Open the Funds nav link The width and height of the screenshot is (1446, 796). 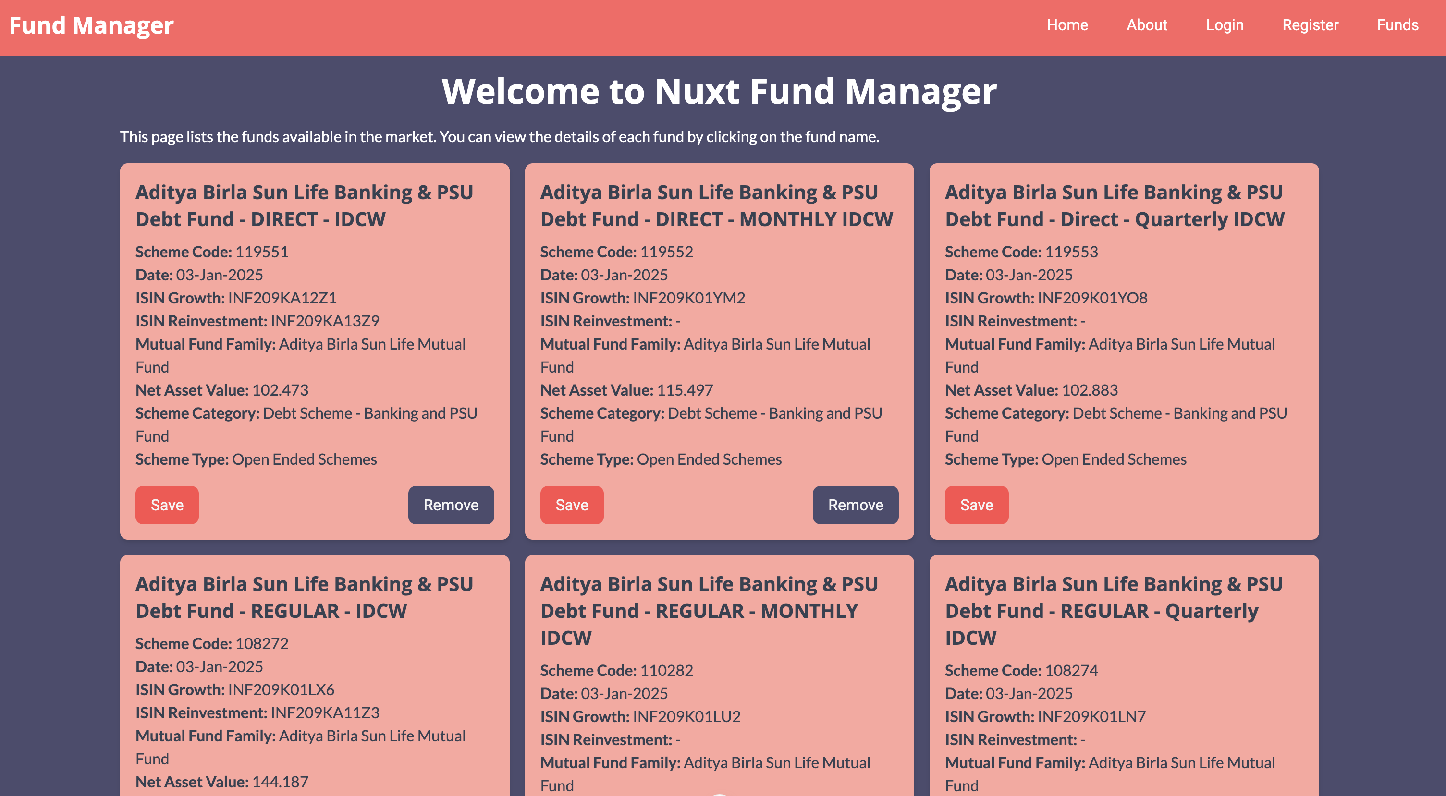pos(1398,25)
